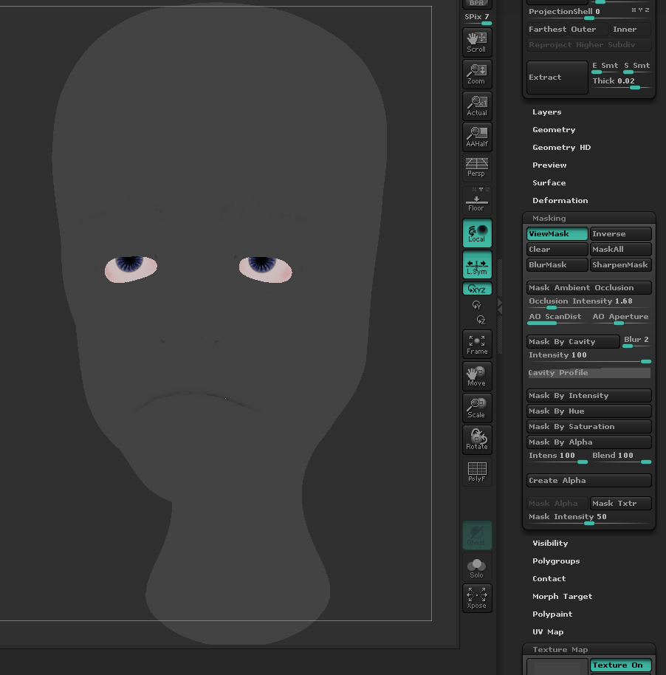Select the Scroll canvas tool

(x=476, y=42)
